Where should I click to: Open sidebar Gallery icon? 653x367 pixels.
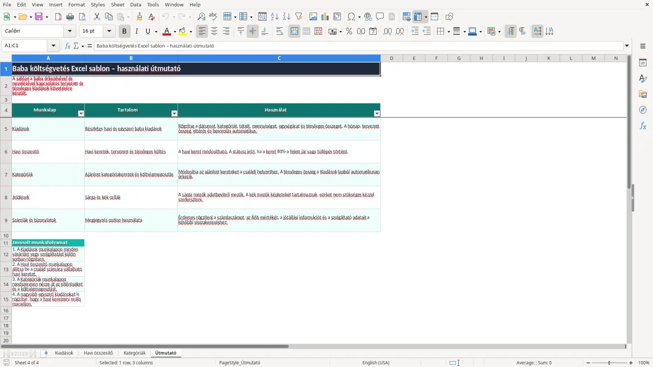coord(643,95)
